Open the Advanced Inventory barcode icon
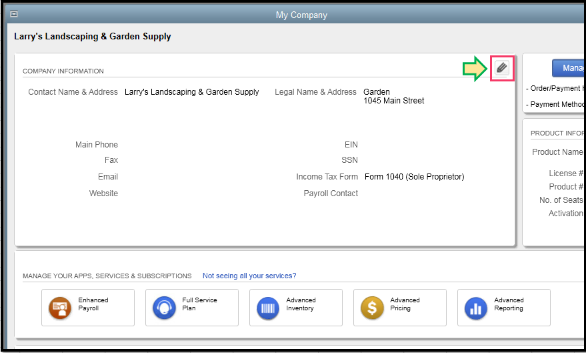The width and height of the screenshot is (586, 353). pos(267,308)
